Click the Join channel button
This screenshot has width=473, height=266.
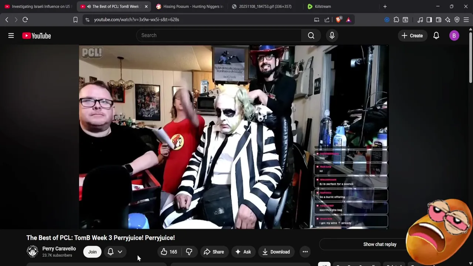[x=92, y=252]
